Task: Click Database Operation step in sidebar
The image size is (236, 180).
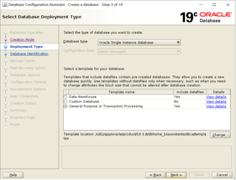Action: click(x=27, y=33)
